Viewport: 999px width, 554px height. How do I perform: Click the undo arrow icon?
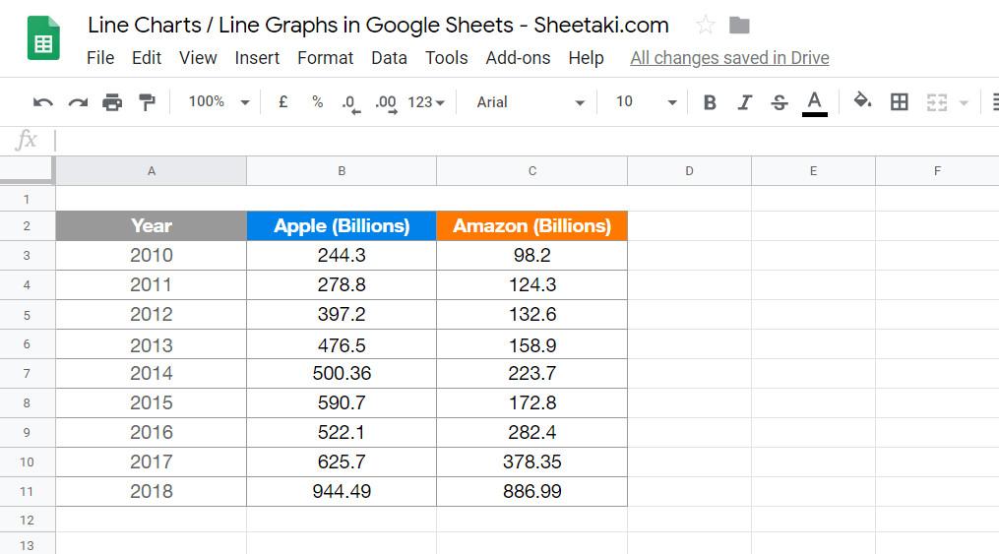[x=42, y=102]
